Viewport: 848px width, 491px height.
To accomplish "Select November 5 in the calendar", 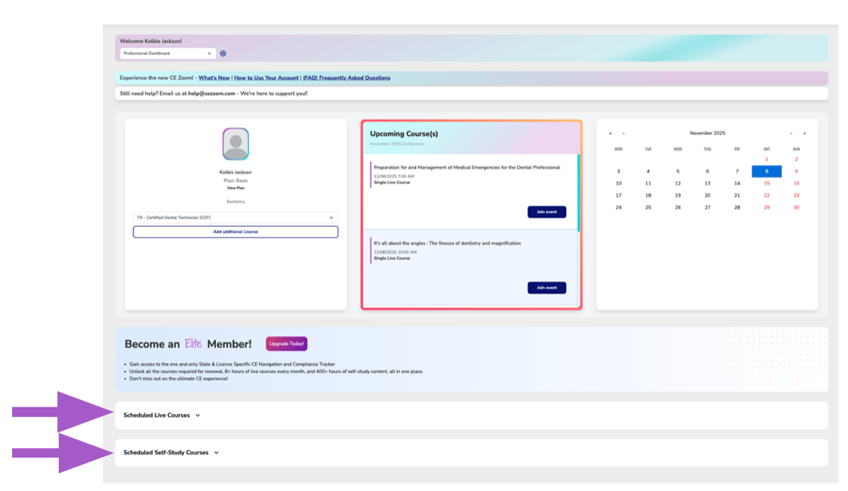I will 678,171.
